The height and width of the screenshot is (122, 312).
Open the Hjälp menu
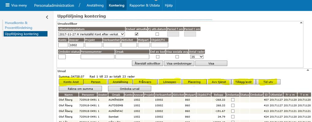pyautogui.click(x=169, y=6)
